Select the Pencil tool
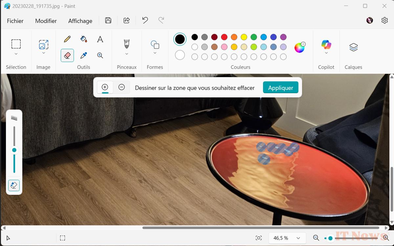The image size is (394, 246). [67, 39]
